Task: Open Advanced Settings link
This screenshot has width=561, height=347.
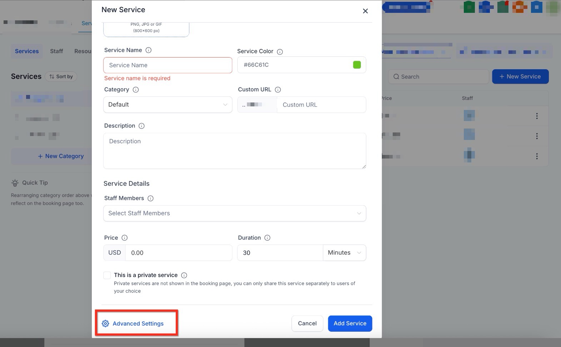Action: point(138,324)
